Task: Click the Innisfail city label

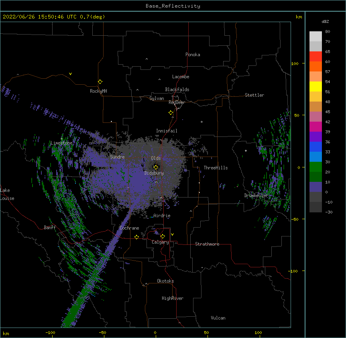Action: coord(167,131)
